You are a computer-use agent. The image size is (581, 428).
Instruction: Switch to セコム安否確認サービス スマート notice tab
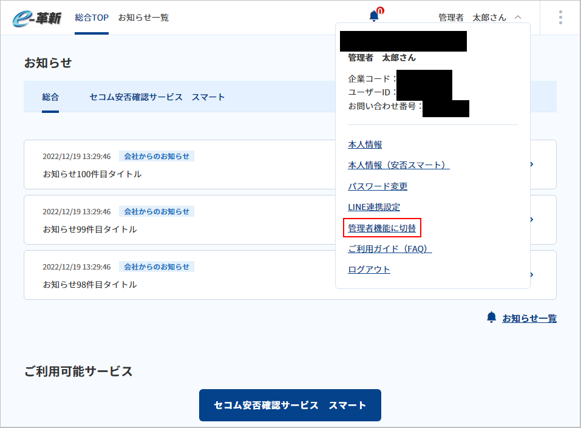[157, 97]
